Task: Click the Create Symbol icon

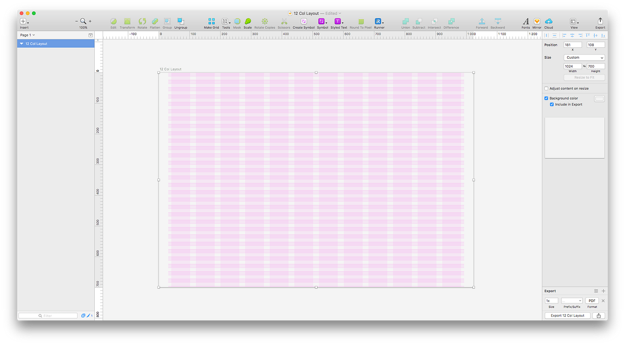Action: (304, 21)
